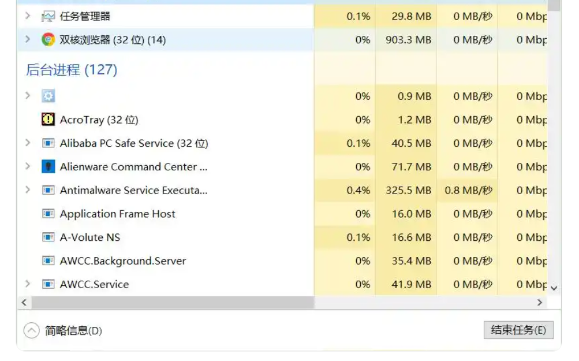Screen dimensions: 579x361
Task: Expand Alibaba PC Safe Service row
Action: point(28,142)
